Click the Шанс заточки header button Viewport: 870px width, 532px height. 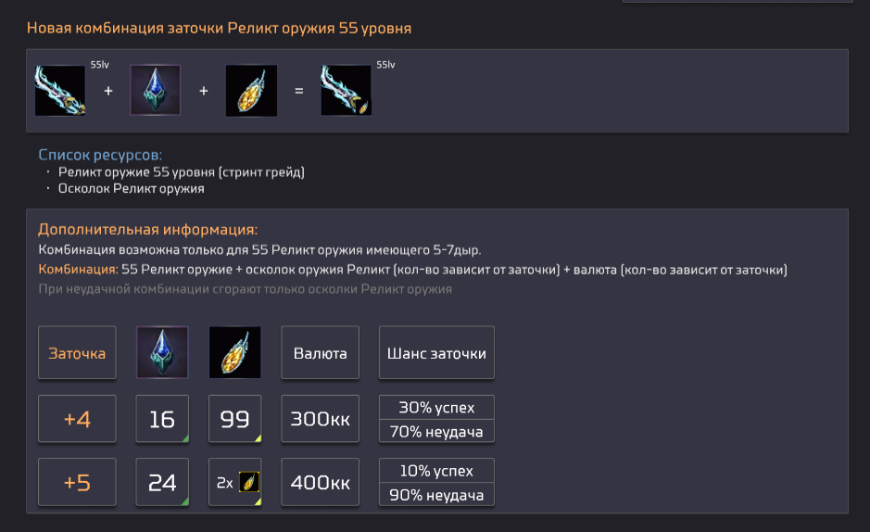point(436,352)
